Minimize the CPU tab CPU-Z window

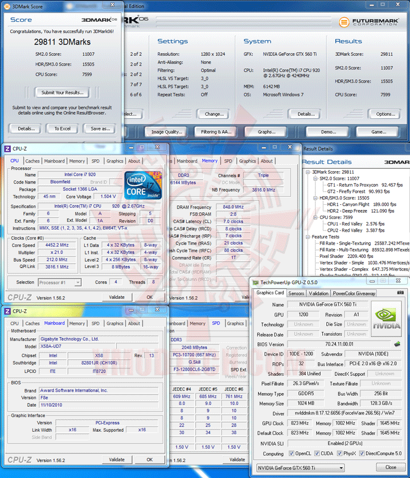(131, 148)
